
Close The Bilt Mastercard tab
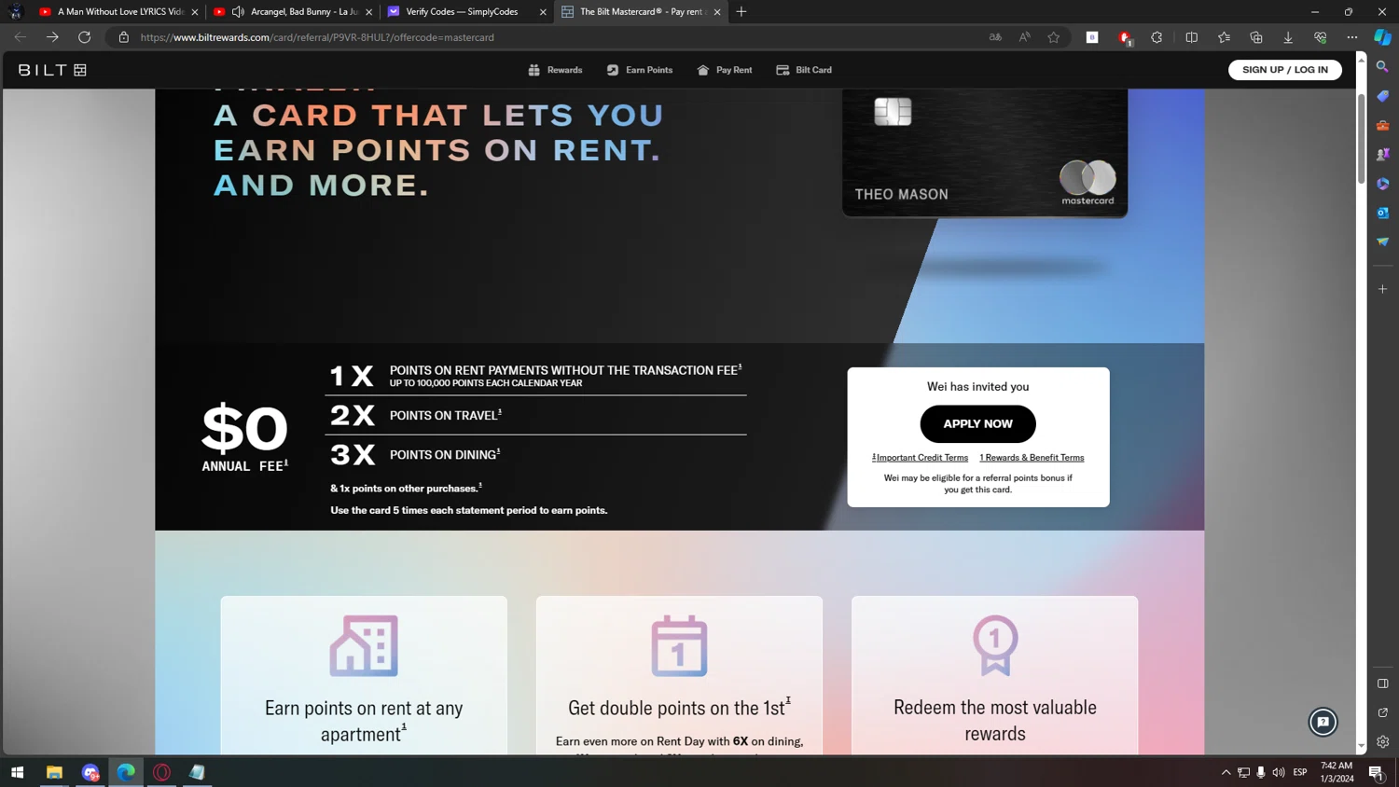(717, 12)
